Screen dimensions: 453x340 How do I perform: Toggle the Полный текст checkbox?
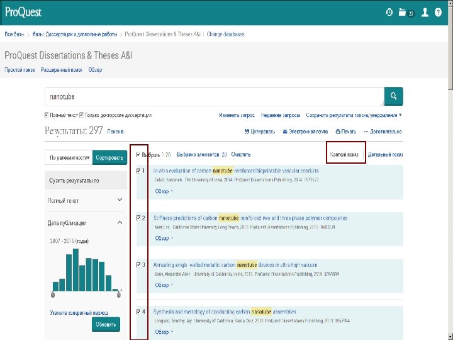point(47,115)
